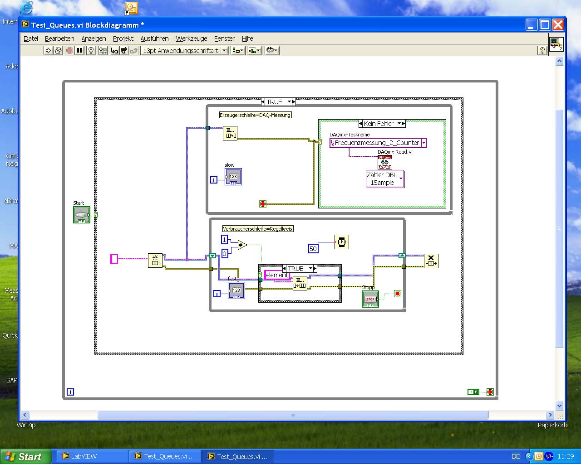
Task: Go to next case of outer TRUE structure
Action: (x=294, y=102)
